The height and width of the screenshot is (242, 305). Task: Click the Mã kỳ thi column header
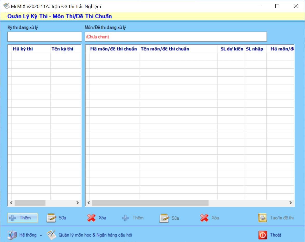click(x=31, y=49)
